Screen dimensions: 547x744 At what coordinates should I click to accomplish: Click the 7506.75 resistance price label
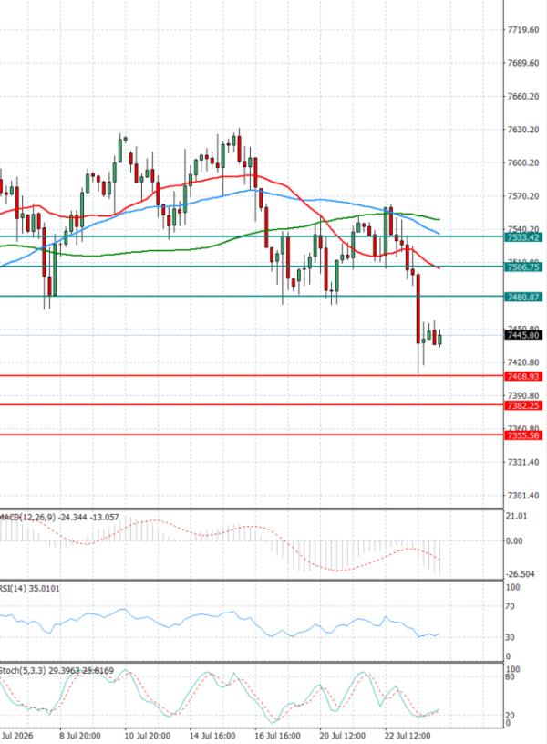click(522, 267)
